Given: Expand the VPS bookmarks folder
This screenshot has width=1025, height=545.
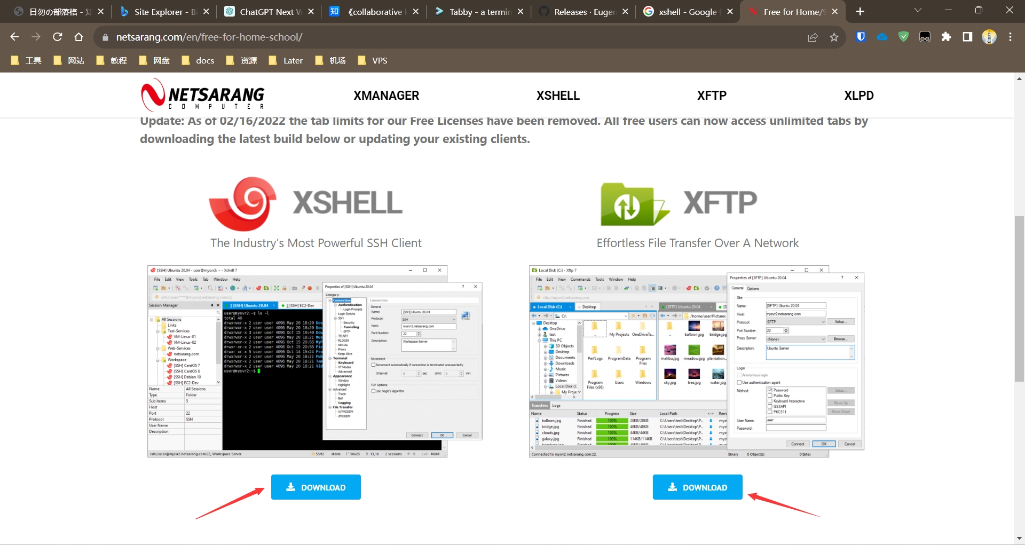Looking at the screenshot, I should tap(373, 60).
